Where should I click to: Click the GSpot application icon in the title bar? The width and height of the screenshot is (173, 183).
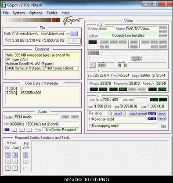[x=4, y=5]
